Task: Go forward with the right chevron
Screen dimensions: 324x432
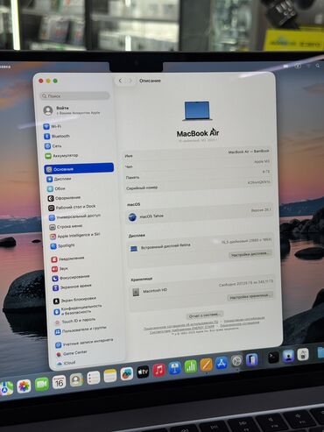Action: pos(130,81)
